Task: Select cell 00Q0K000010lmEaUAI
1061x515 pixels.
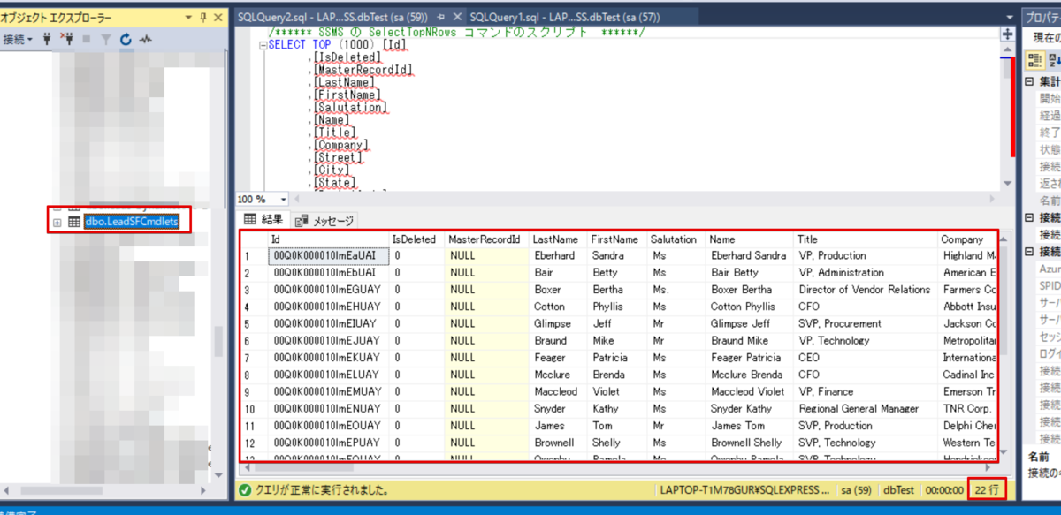Action: (329, 256)
